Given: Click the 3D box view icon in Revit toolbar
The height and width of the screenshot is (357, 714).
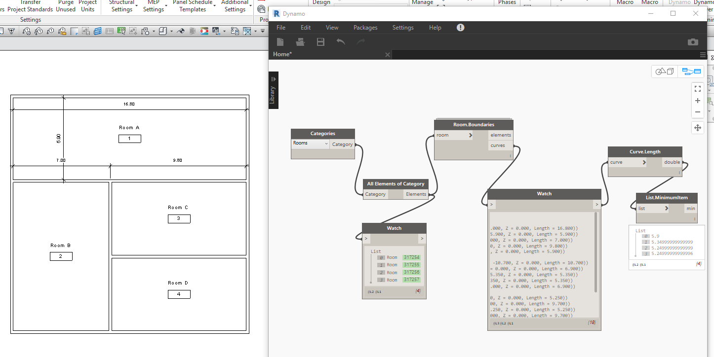Looking at the screenshot, I should click(x=163, y=32).
